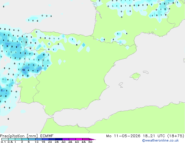Click the forecast offset "(18+75)"
185x143 pixels.
[176, 136]
